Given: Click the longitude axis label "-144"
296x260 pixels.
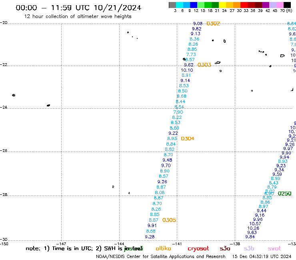Looking at the screenshot, I should coord(119,244).
